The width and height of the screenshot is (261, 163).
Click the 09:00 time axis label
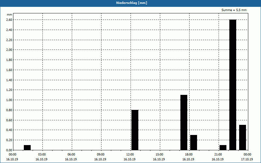(x=100, y=155)
